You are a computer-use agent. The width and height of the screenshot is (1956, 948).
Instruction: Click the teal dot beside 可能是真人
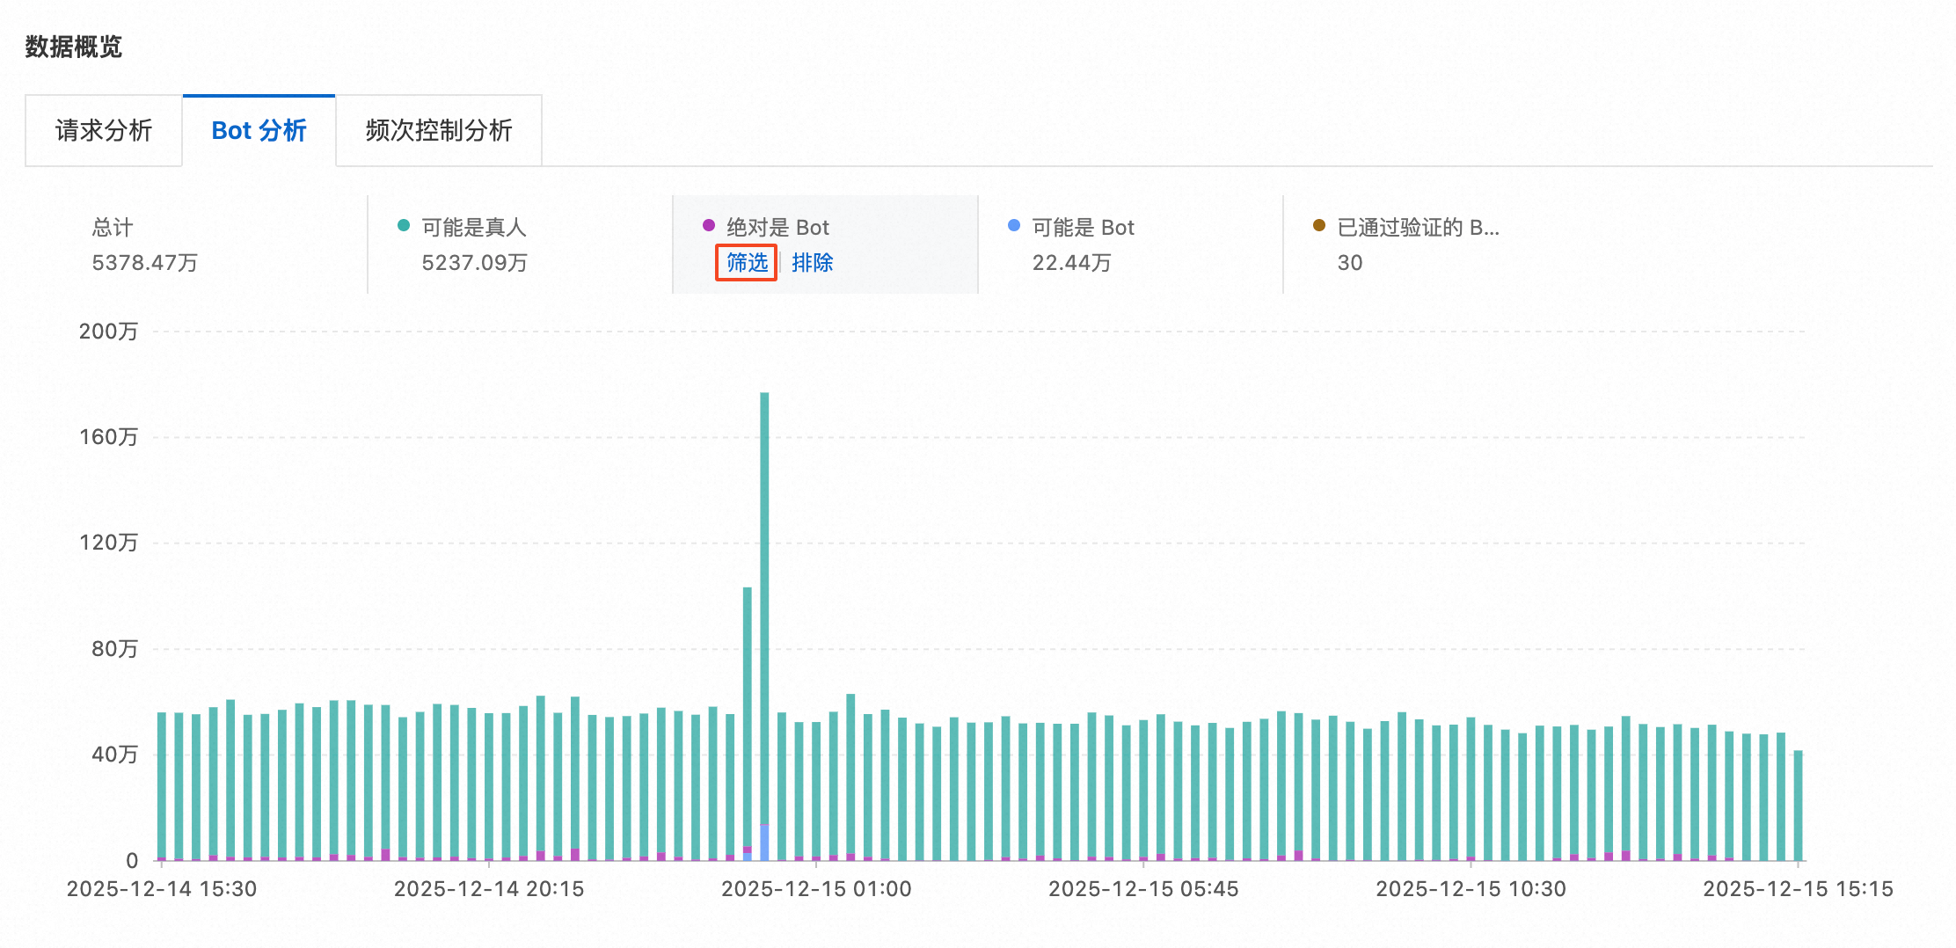tap(404, 225)
